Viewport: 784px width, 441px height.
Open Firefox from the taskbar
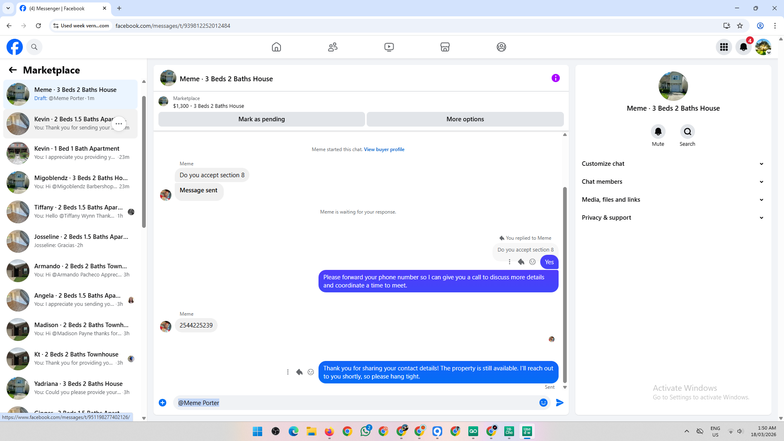[330, 431]
